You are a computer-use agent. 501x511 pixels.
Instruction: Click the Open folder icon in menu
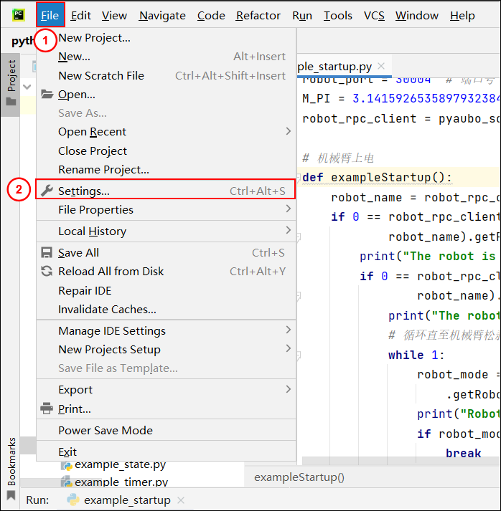tap(47, 95)
